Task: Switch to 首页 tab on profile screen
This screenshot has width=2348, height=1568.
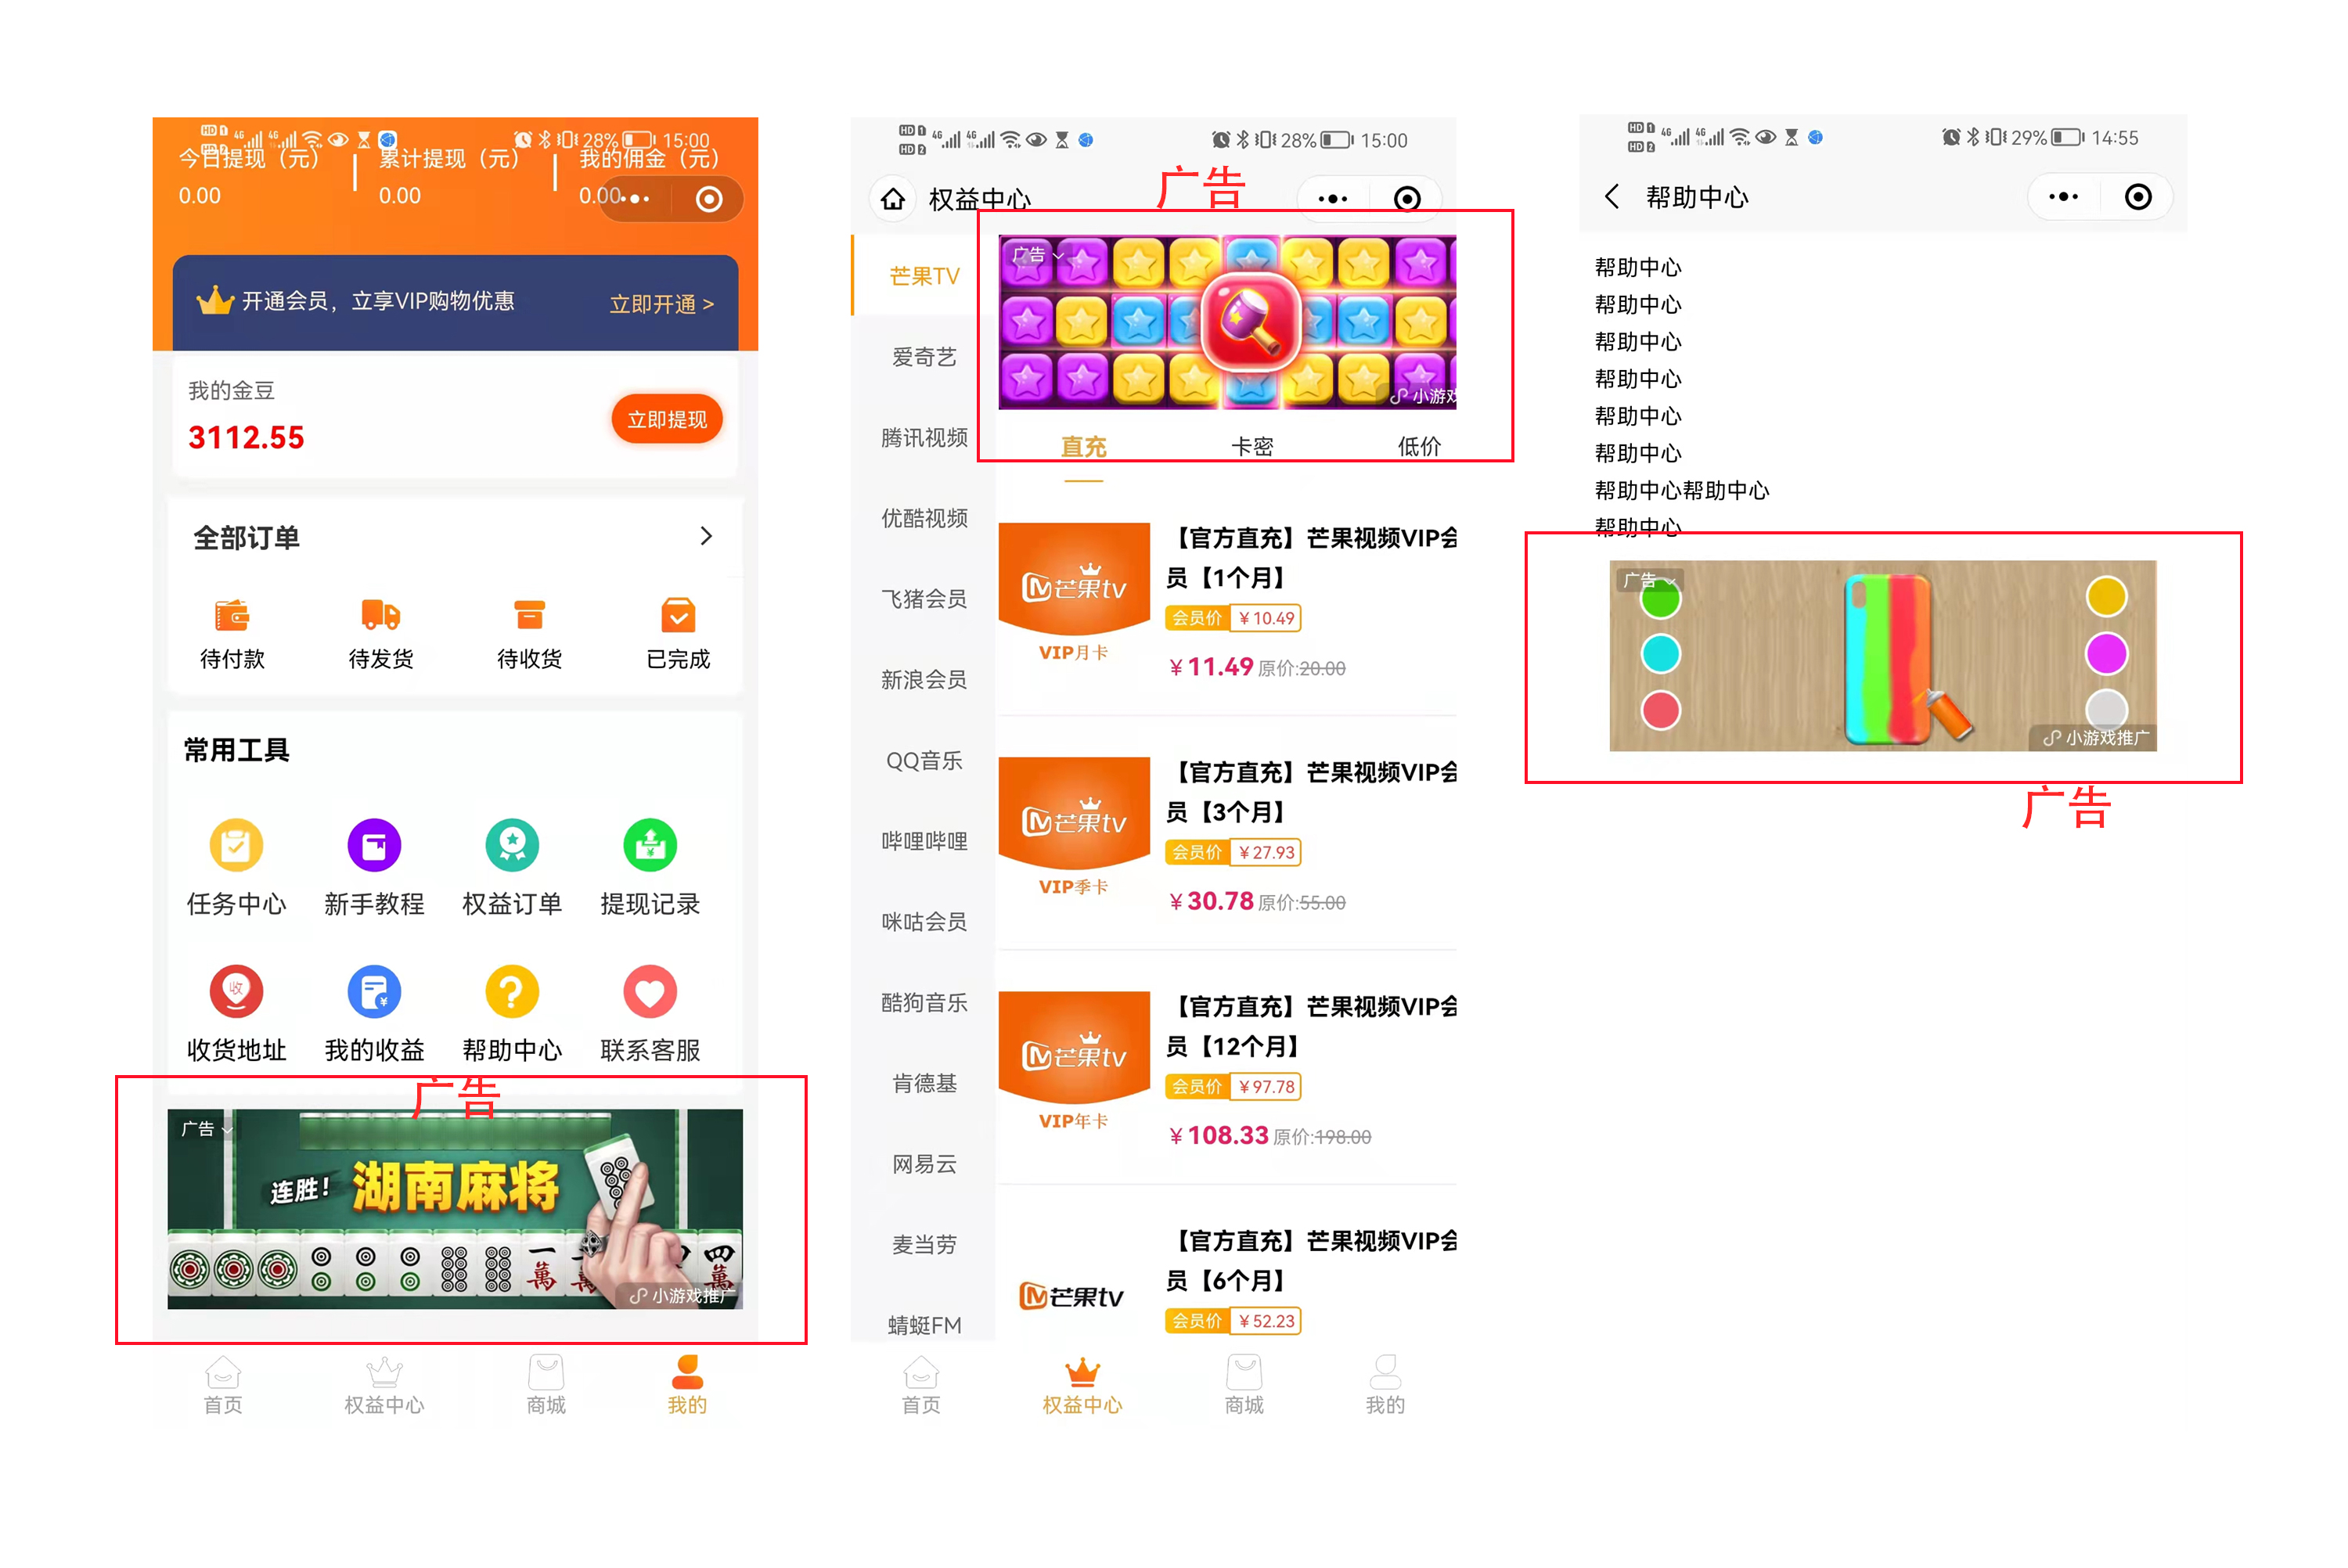Action: pyautogui.click(x=223, y=1385)
